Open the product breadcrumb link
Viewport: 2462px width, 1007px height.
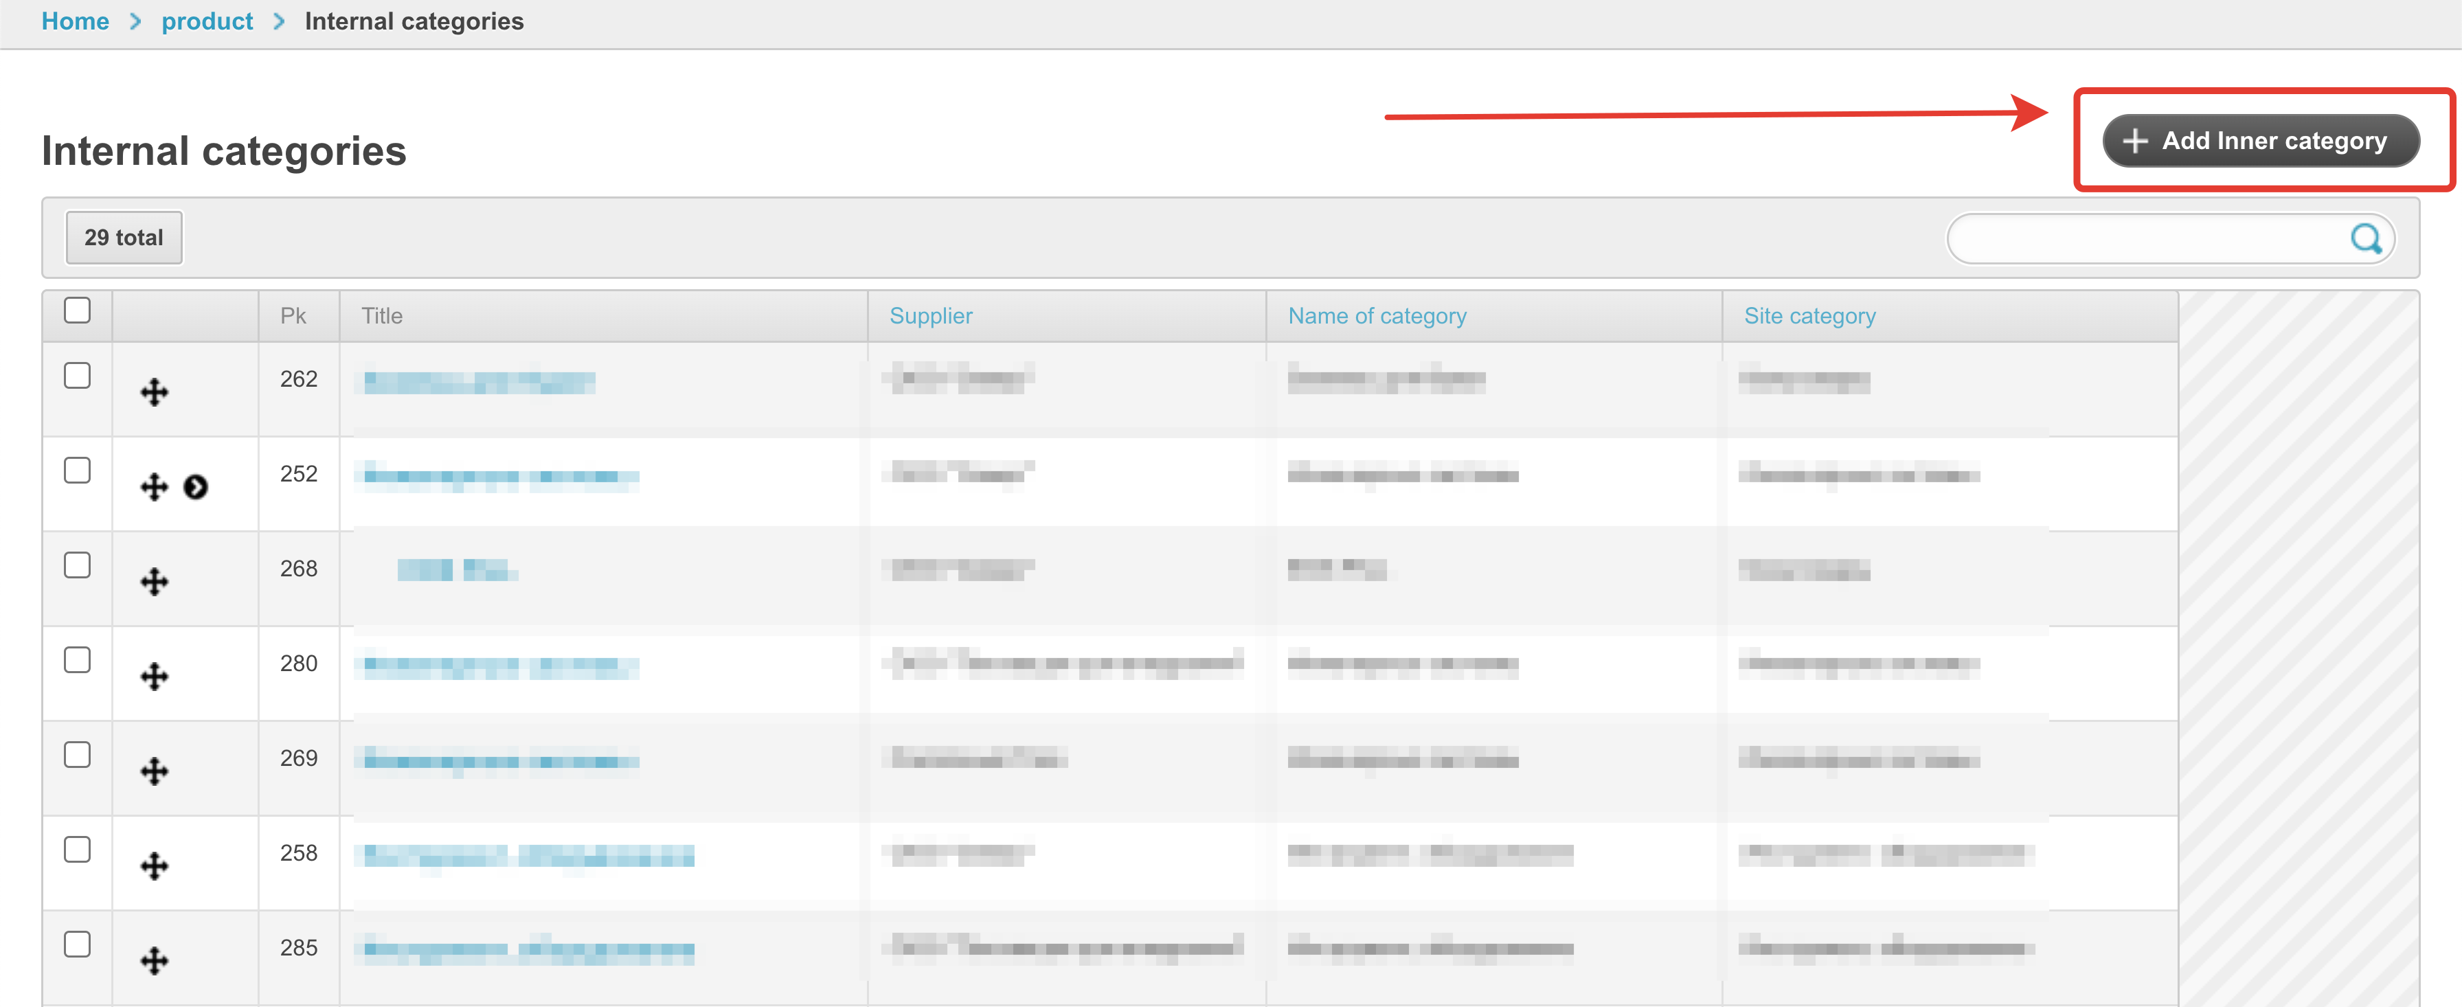point(207,21)
